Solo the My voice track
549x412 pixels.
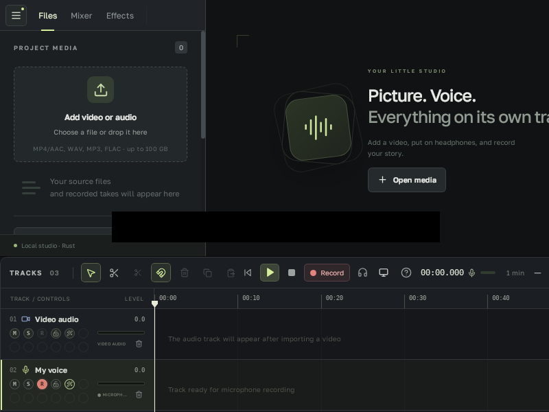click(28, 385)
